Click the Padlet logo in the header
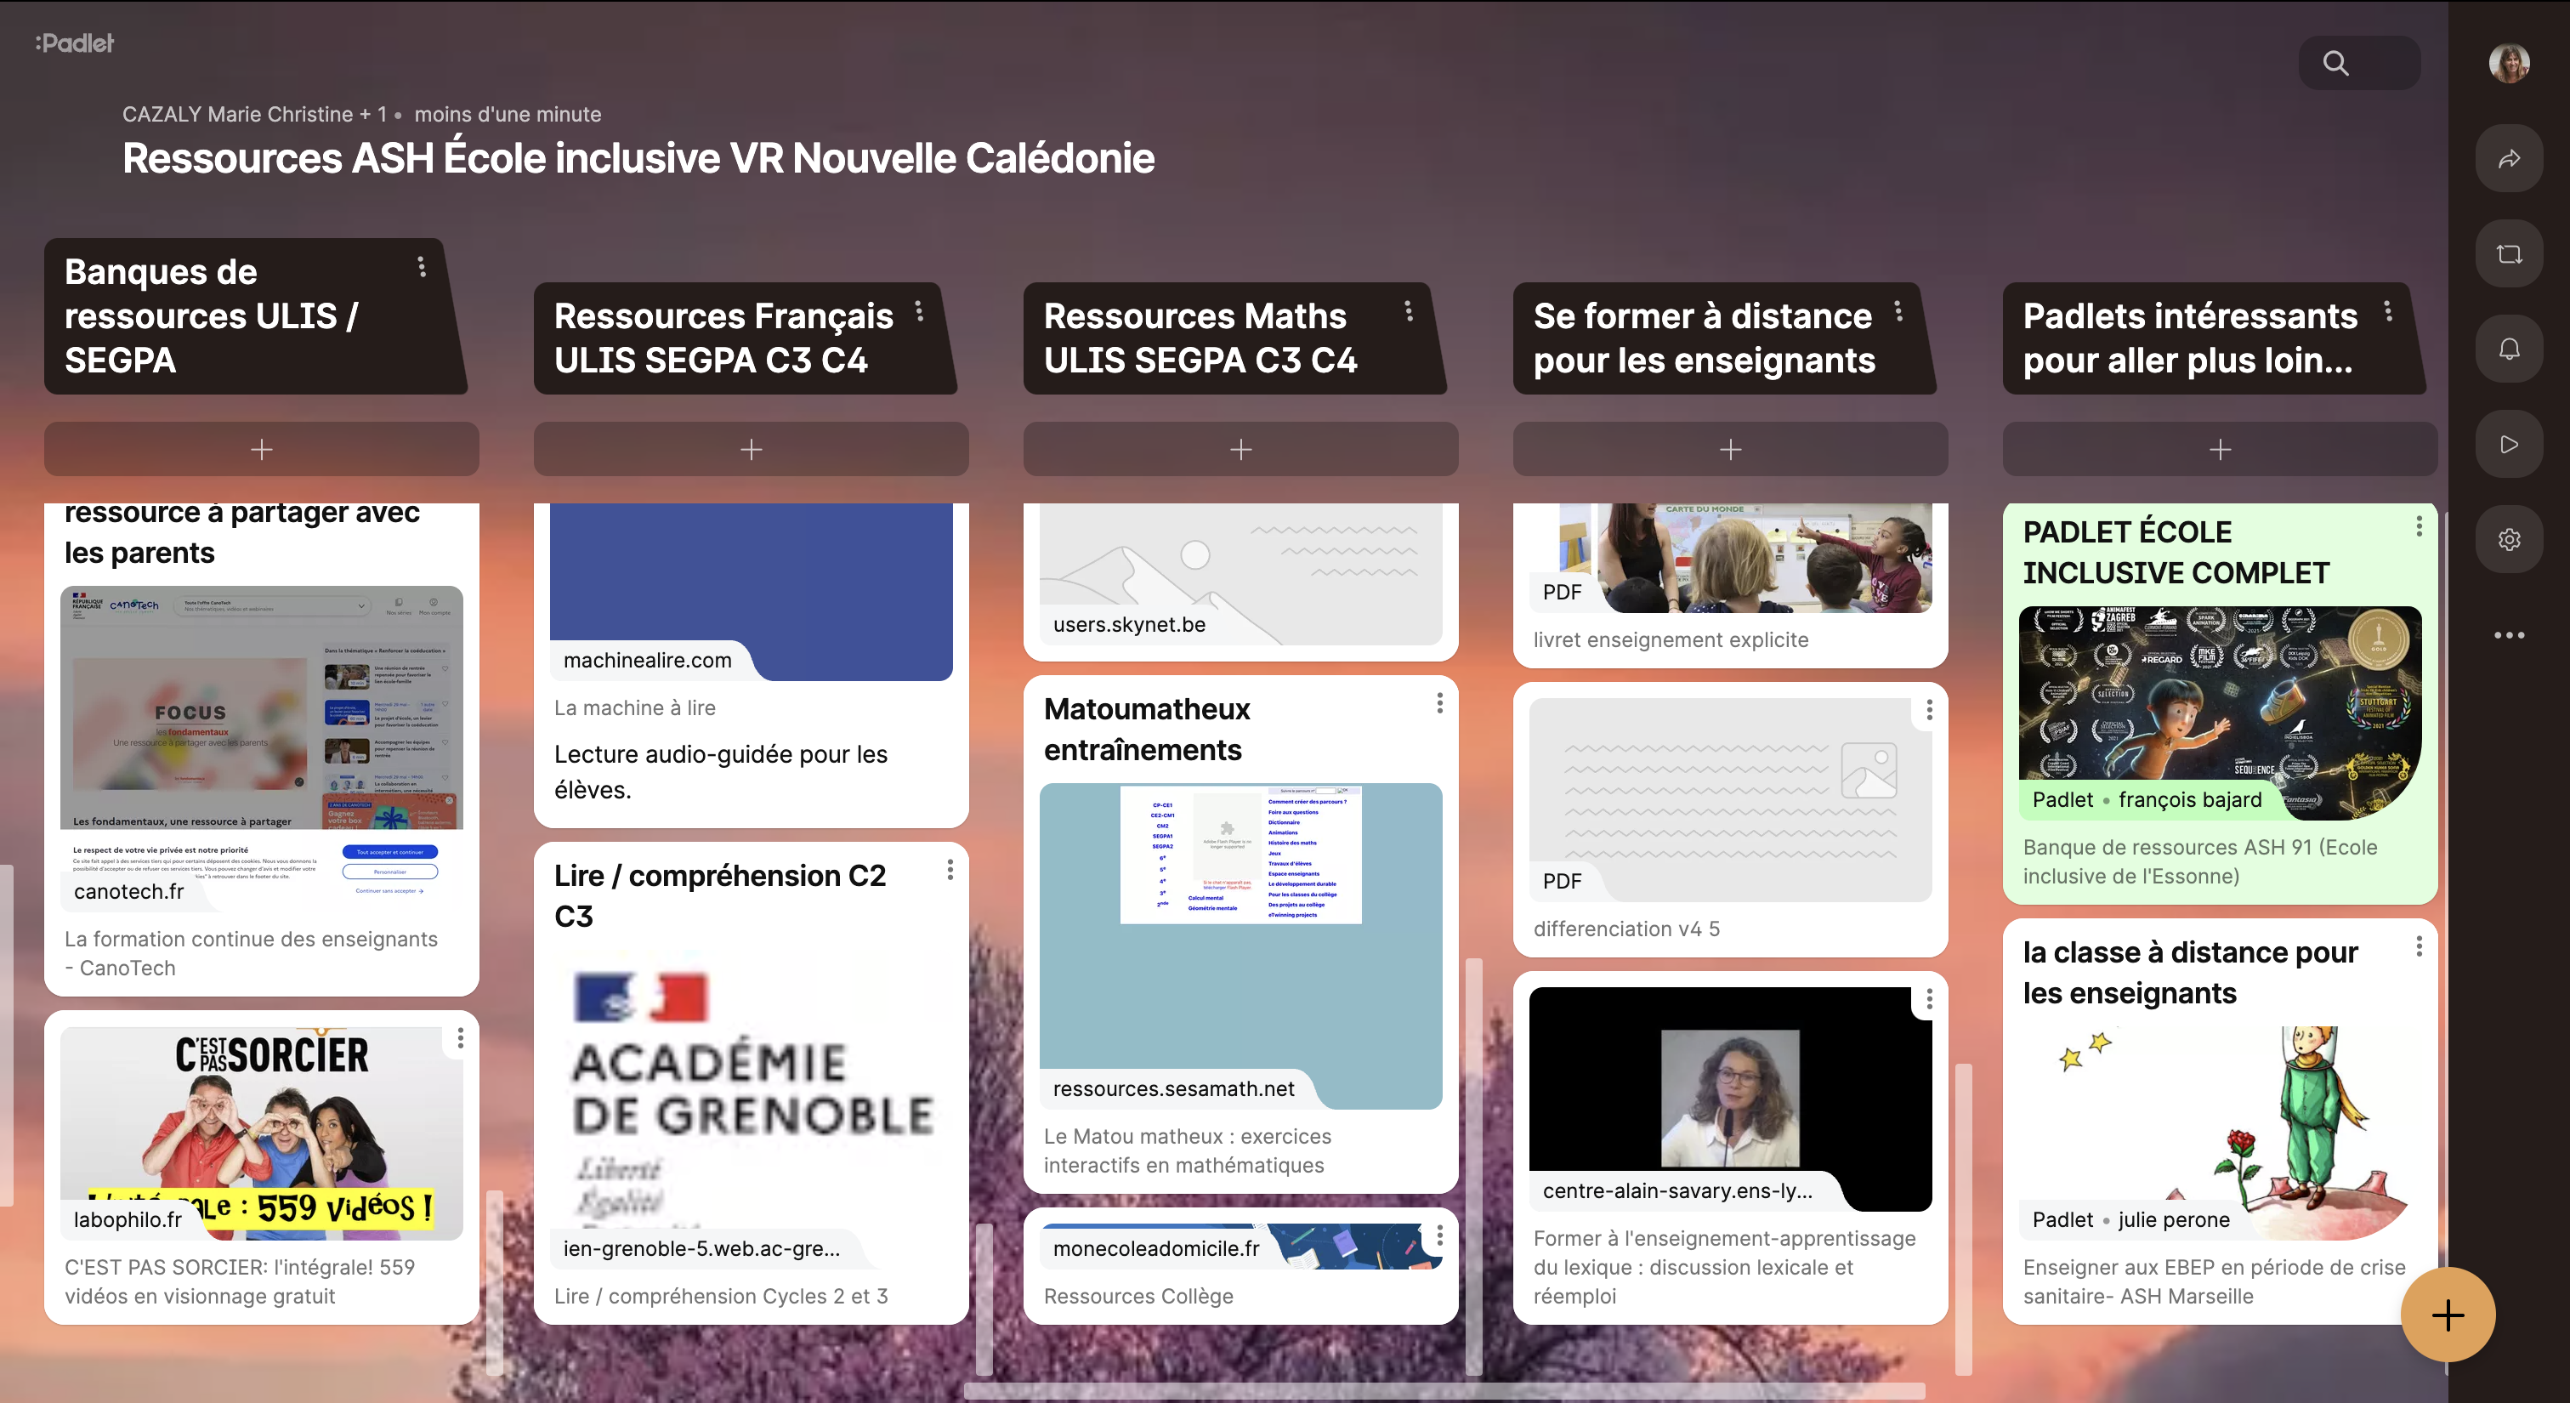 [x=75, y=43]
